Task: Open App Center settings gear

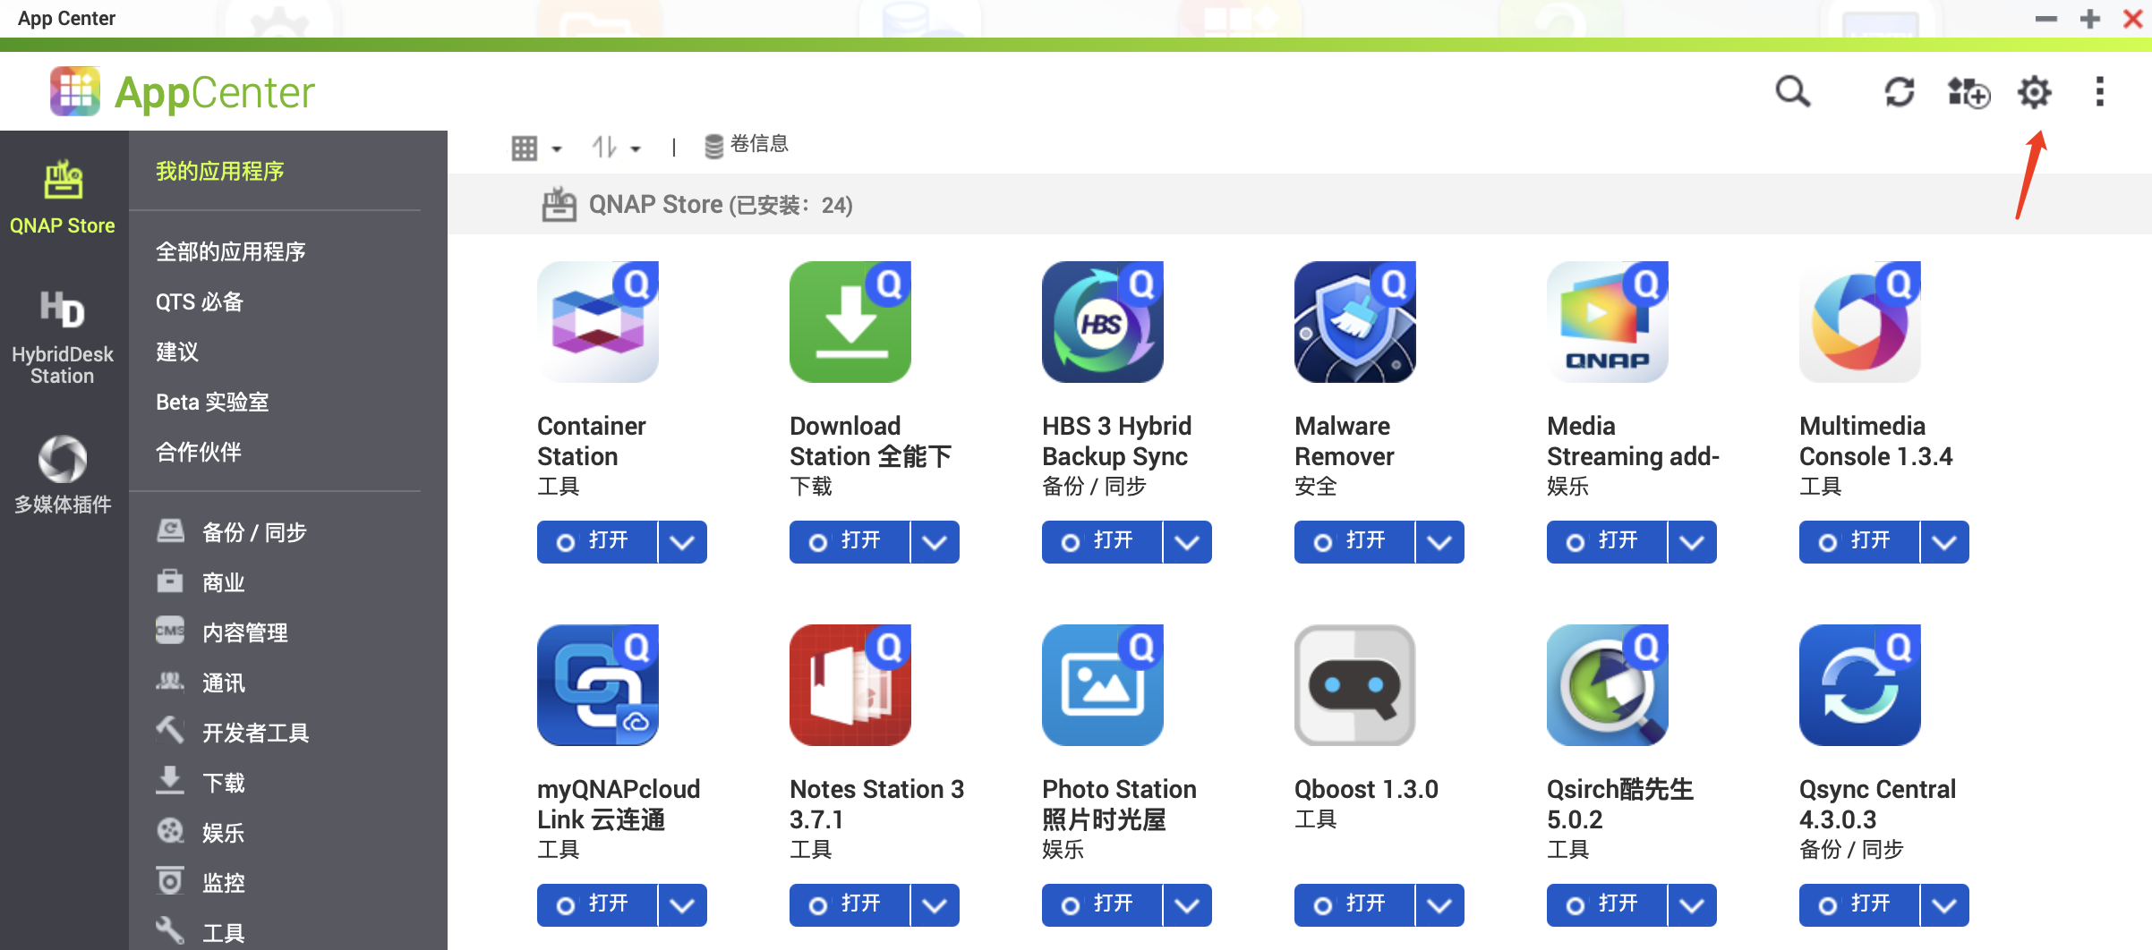Action: tap(2035, 91)
